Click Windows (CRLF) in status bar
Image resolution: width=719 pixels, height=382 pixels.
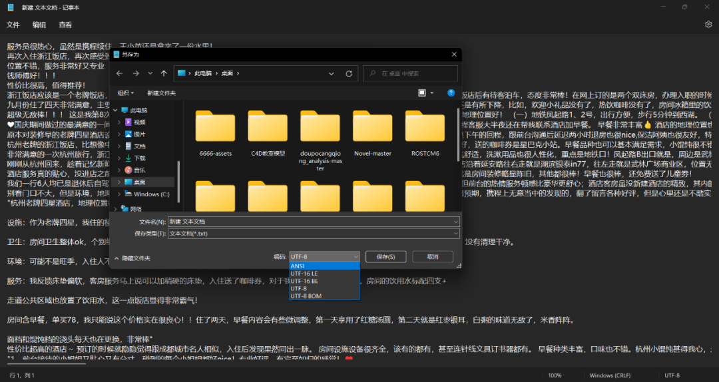610,375
